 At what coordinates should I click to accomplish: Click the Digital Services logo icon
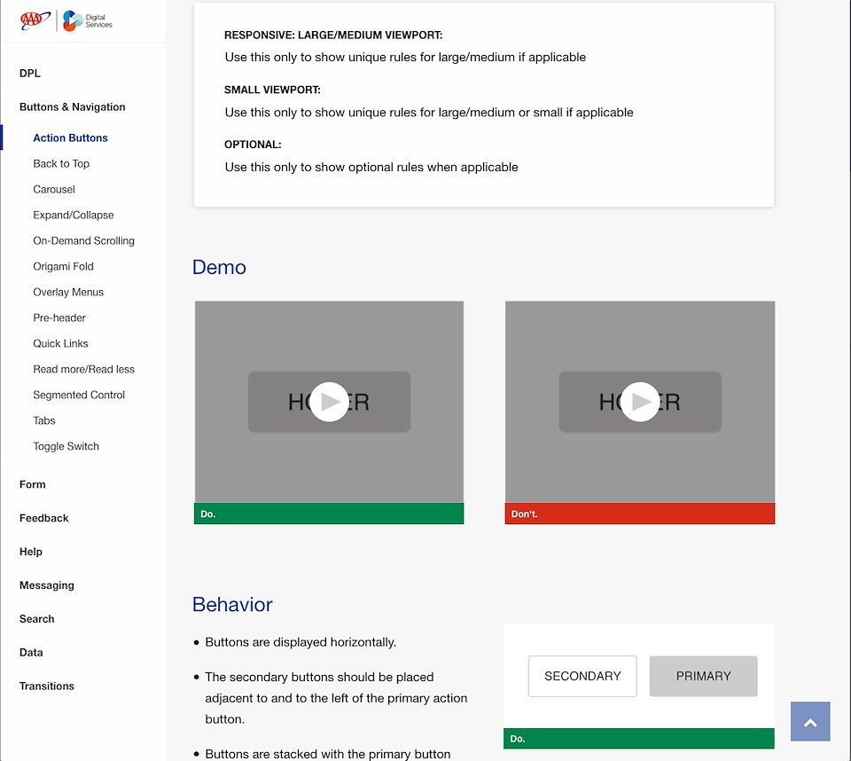coord(73,20)
